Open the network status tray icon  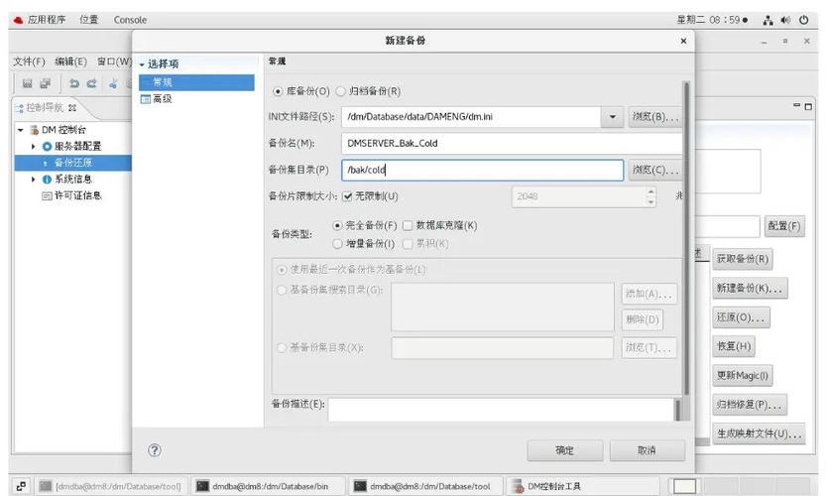768,19
